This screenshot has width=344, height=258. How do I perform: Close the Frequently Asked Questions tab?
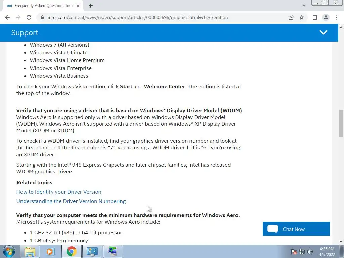pos(78,6)
